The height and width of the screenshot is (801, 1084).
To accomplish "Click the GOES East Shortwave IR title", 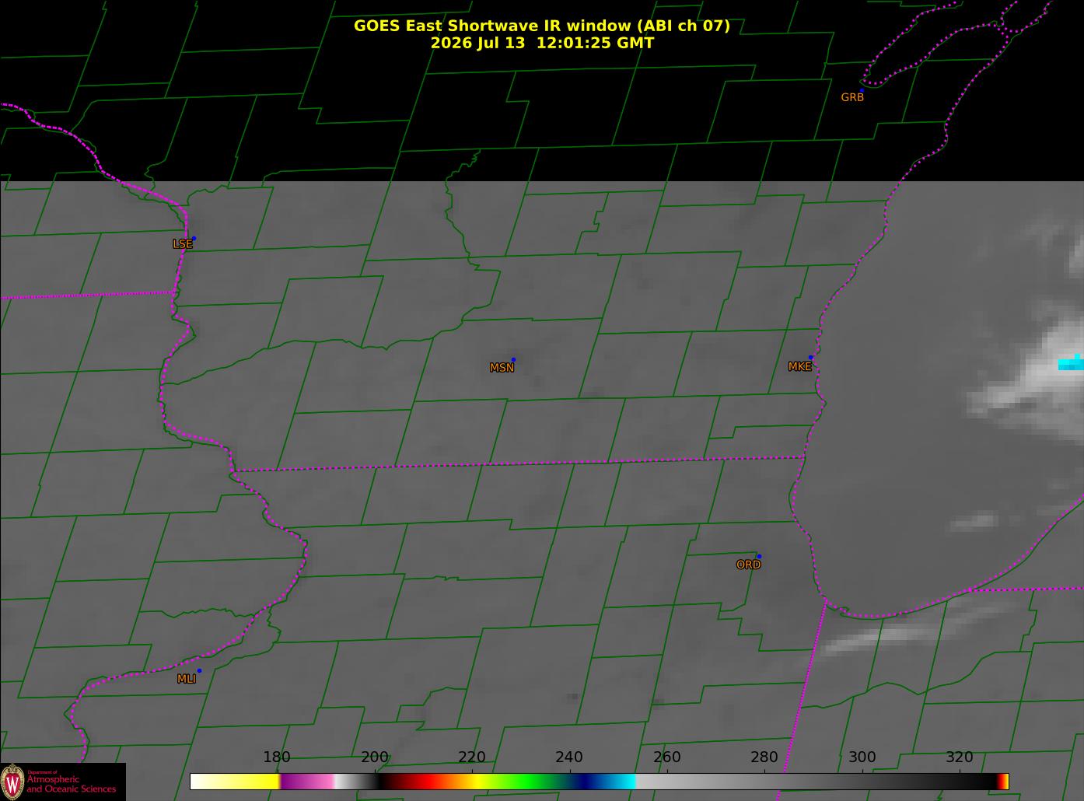I will pyautogui.click(x=542, y=26).
